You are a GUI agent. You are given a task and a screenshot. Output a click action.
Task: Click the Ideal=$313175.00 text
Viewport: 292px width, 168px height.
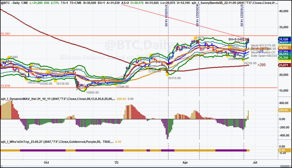pos(263,45)
